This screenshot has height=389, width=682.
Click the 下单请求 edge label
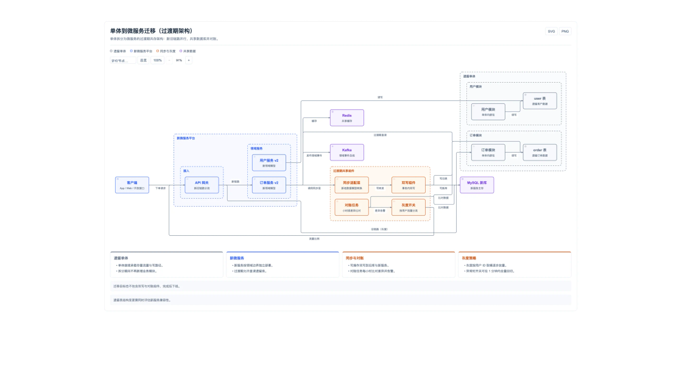(x=160, y=188)
